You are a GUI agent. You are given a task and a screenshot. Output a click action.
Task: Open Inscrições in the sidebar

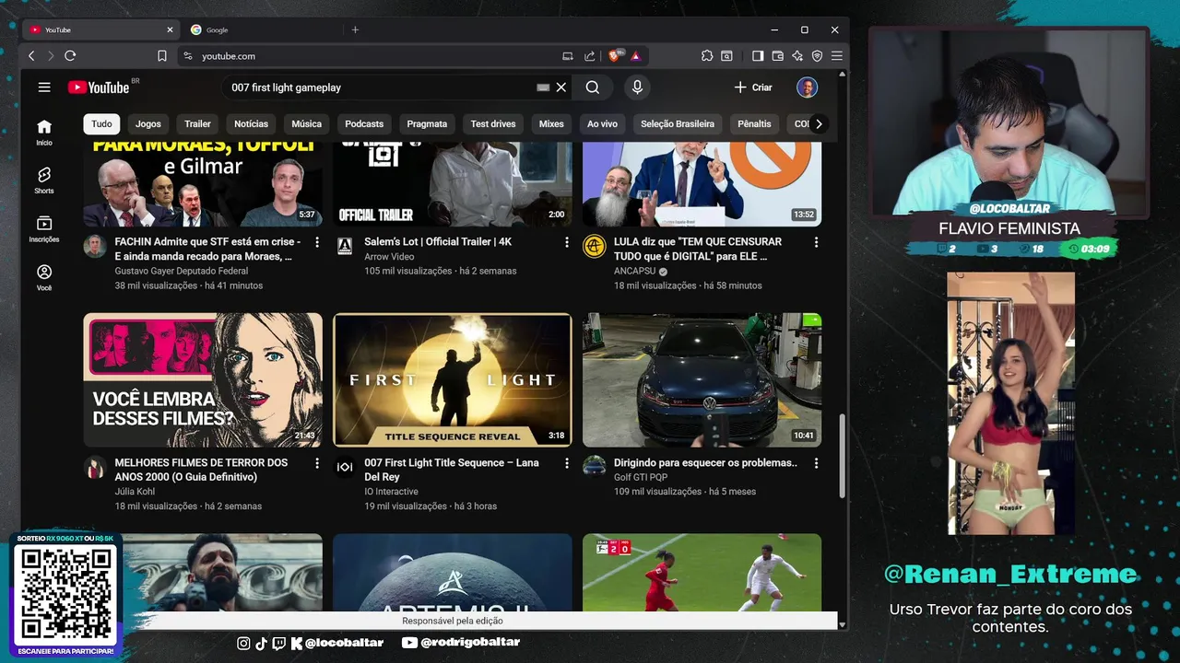tap(44, 229)
